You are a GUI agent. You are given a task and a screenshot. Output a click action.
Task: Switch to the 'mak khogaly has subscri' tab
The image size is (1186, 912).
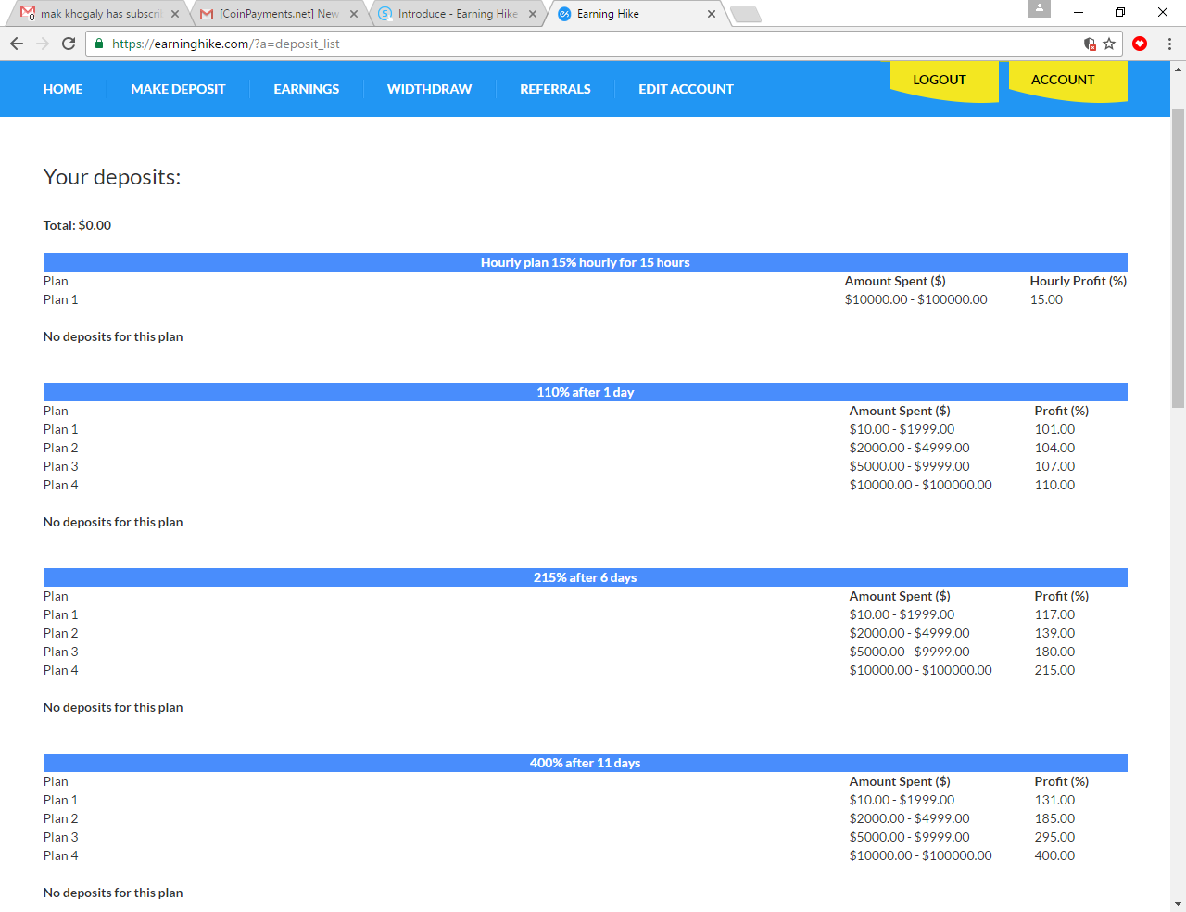pyautogui.click(x=100, y=14)
